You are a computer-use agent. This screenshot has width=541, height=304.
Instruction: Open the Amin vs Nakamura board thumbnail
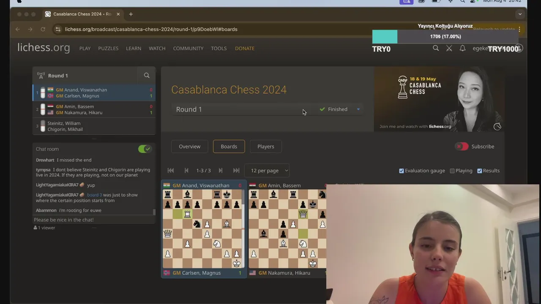click(287, 229)
